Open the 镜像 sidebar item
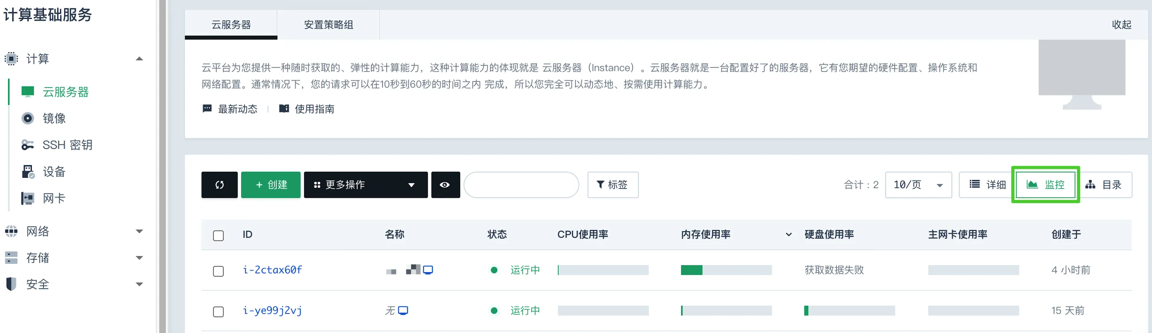This screenshot has width=1152, height=333. 54,118
